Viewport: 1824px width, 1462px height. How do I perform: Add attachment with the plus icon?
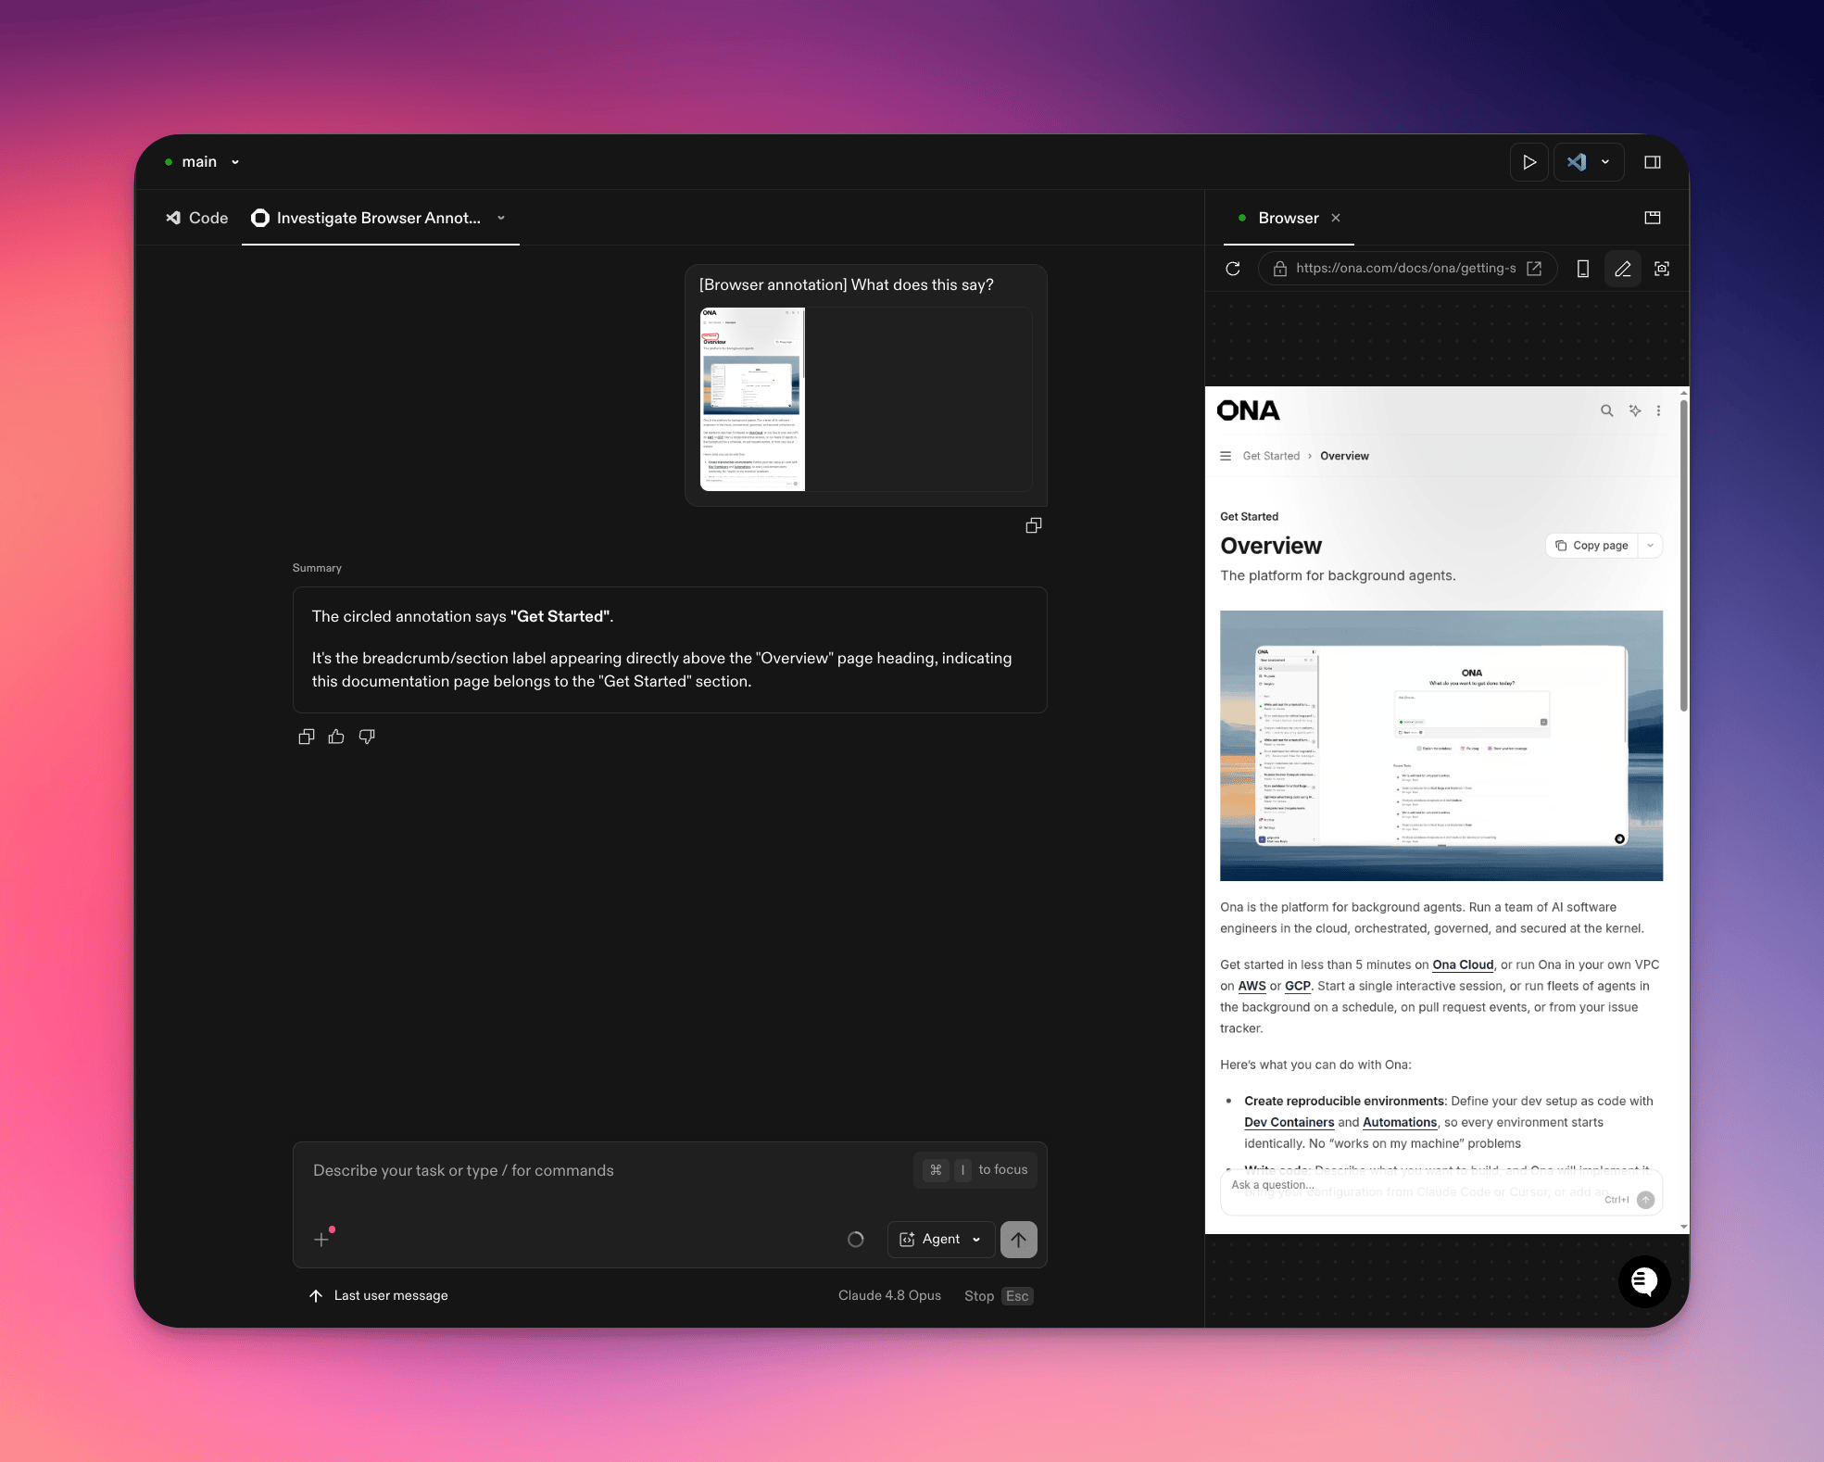pyautogui.click(x=321, y=1240)
